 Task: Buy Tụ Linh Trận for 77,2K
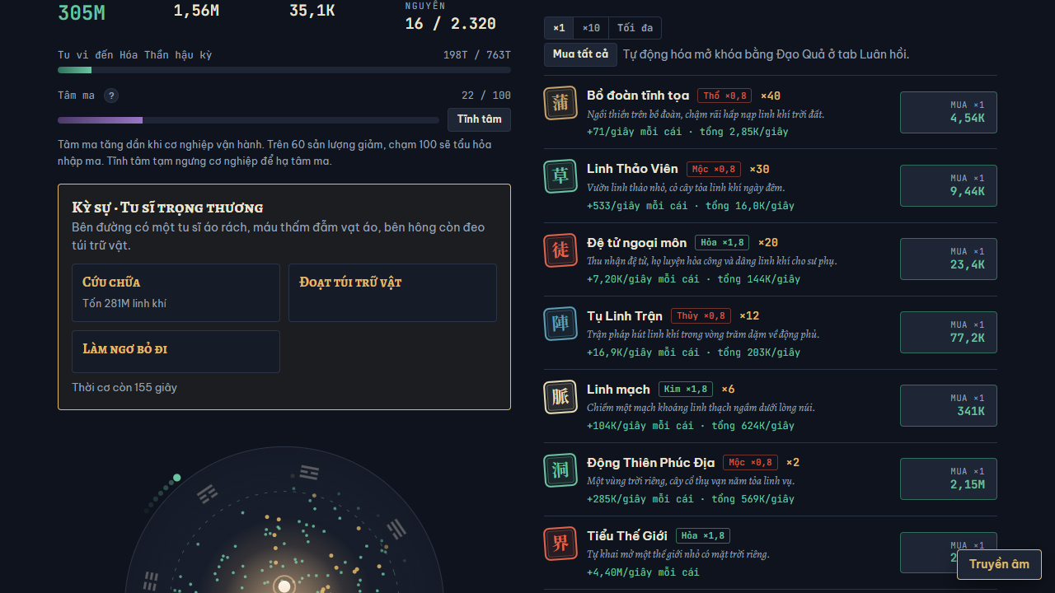[949, 332]
